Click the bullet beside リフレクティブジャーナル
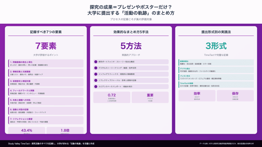This screenshot has height=147, width=262. pyautogui.click(x=96, y=80)
